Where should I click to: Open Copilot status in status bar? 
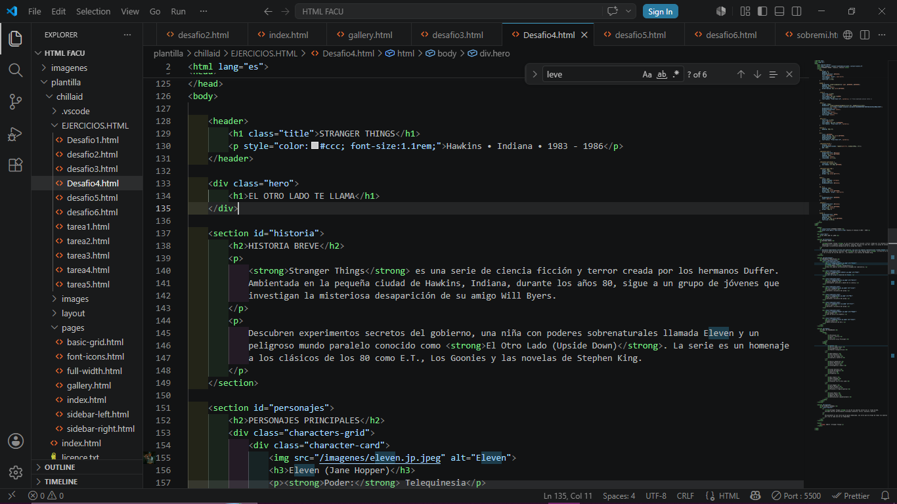coord(756,496)
